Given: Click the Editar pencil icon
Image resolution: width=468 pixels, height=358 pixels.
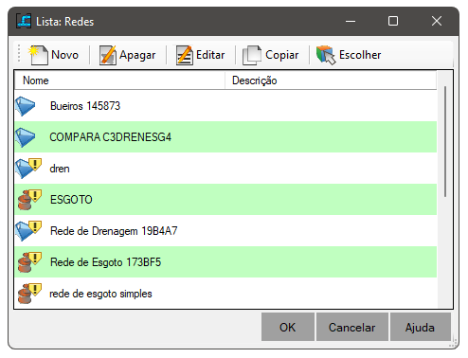Looking at the screenshot, I should (185, 55).
